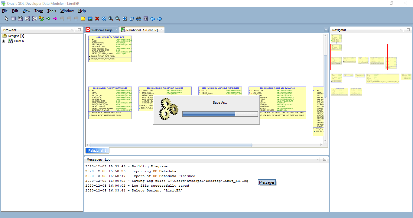The image size is (413, 218).
Task: Click the binoculars Find icon
Action: 139,19
